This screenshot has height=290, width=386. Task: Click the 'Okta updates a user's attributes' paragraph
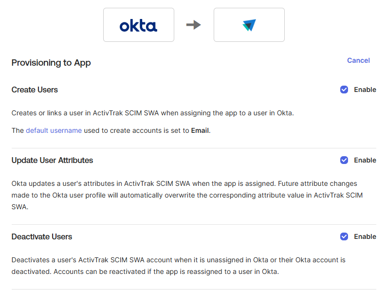(187, 195)
